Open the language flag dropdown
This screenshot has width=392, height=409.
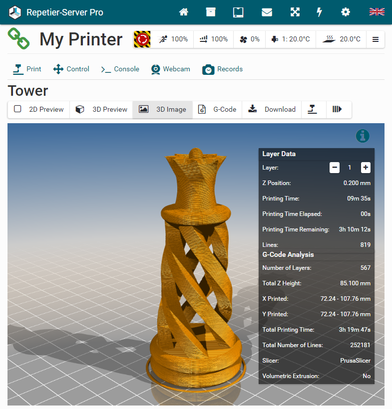(x=377, y=12)
